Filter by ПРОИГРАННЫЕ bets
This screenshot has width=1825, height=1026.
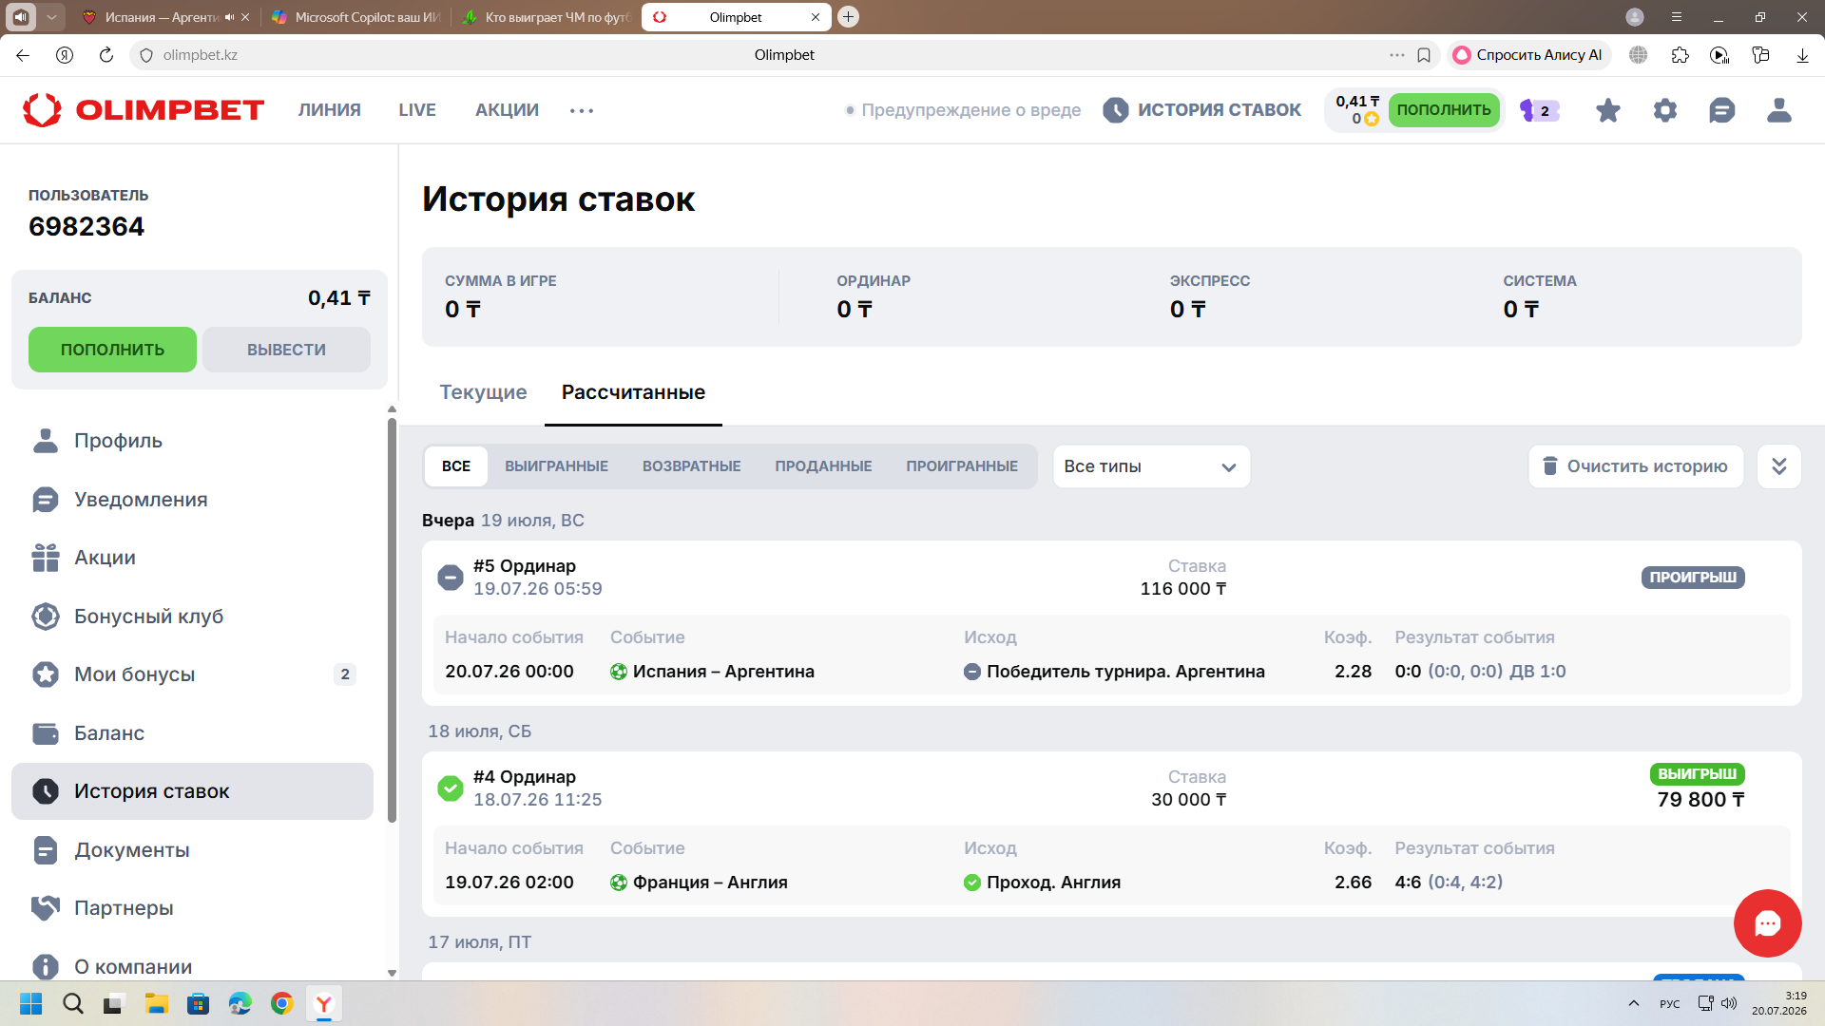962,466
